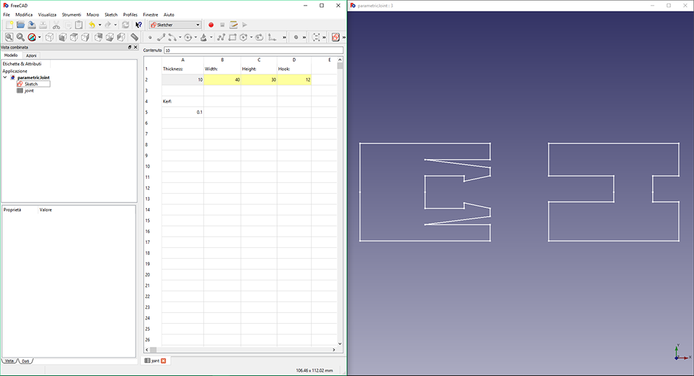Open the Strumenti menu
The width and height of the screenshot is (694, 376).
[71, 15]
